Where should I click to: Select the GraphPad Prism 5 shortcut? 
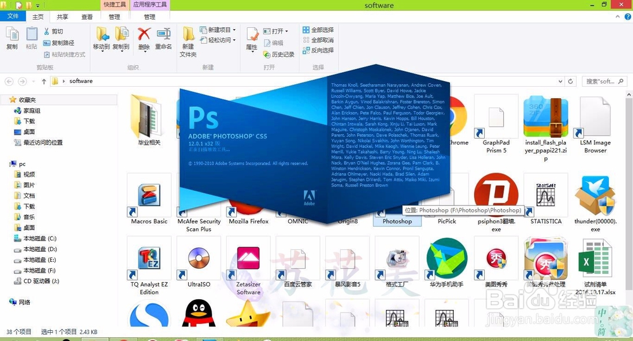point(496,124)
